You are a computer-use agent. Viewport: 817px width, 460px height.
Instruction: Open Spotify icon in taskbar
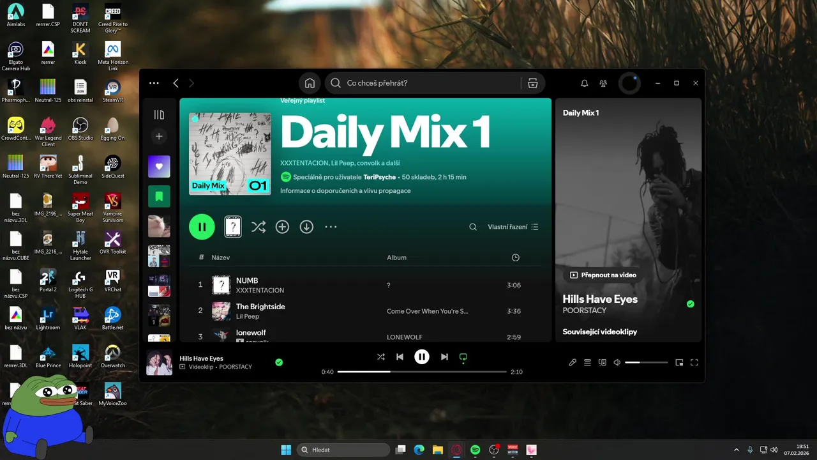click(x=475, y=450)
